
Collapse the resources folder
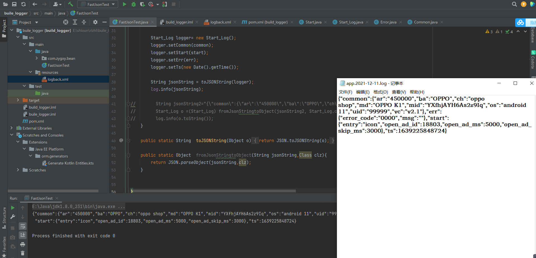[30, 72]
